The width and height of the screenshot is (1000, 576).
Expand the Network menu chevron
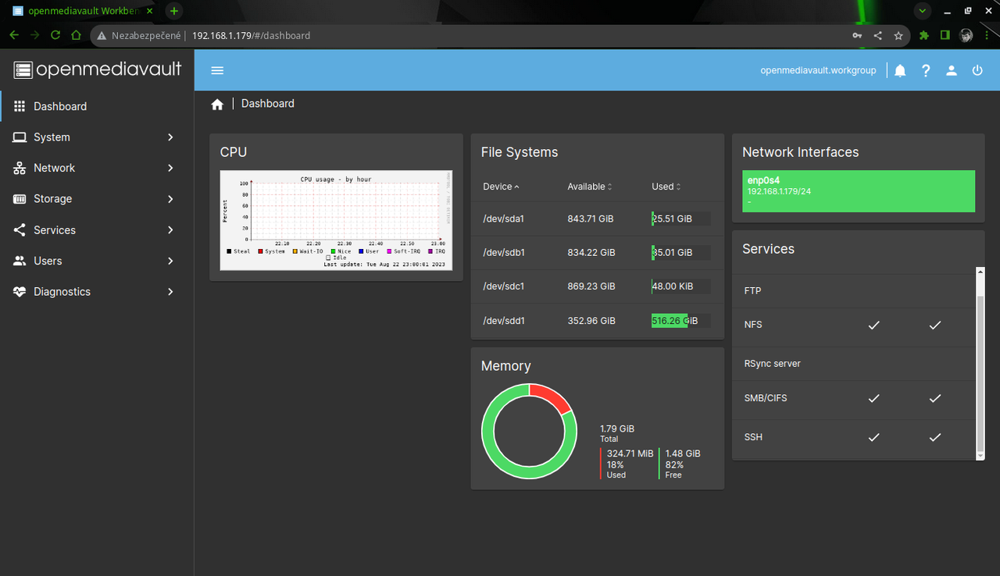click(170, 168)
